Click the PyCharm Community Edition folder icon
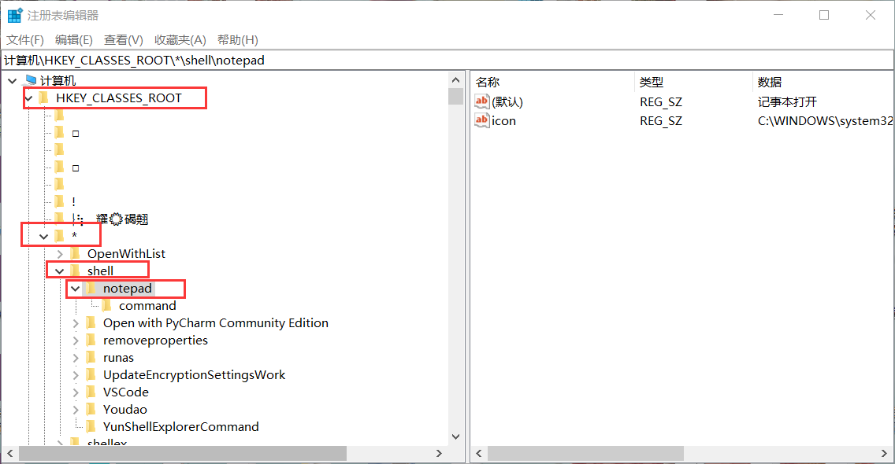The height and width of the screenshot is (464, 895). tap(91, 322)
